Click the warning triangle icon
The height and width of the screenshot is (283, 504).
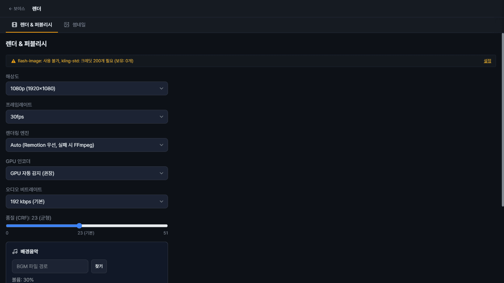13,61
